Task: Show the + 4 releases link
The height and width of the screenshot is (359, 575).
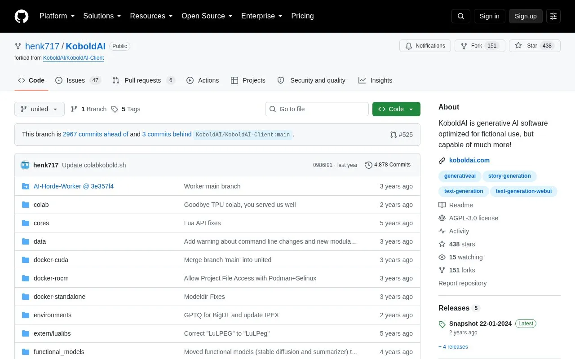Action: pos(453,347)
